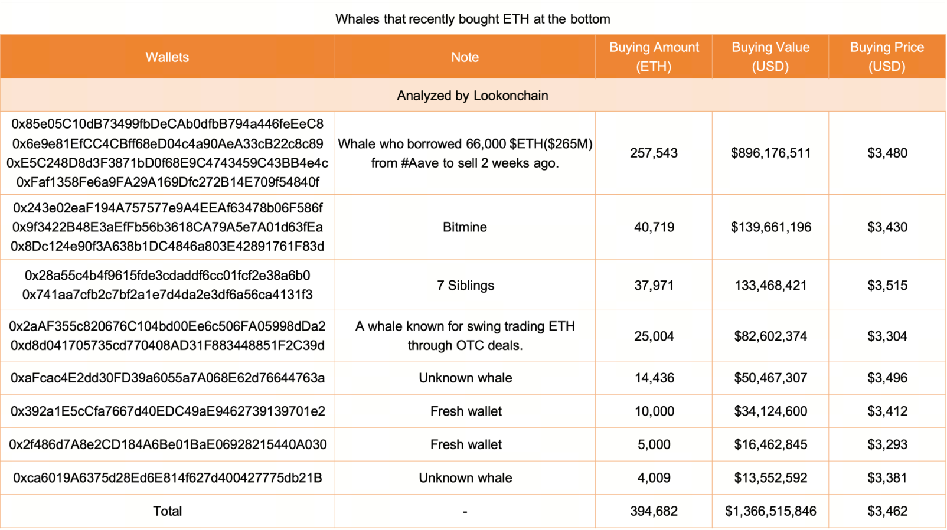
Task: Click the value 133,468,421
Action: tap(770, 286)
